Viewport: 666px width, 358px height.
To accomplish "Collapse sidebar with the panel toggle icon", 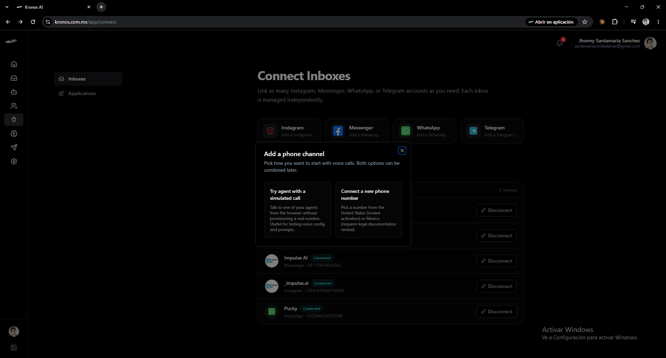I will click(x=14, y=348).
